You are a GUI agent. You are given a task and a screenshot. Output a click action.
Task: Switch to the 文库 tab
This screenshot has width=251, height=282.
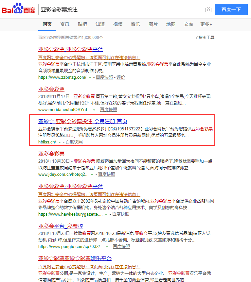tap(188, 24)
